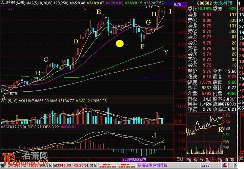Open the 笔 tick detail tab

[x=189, y=159]
